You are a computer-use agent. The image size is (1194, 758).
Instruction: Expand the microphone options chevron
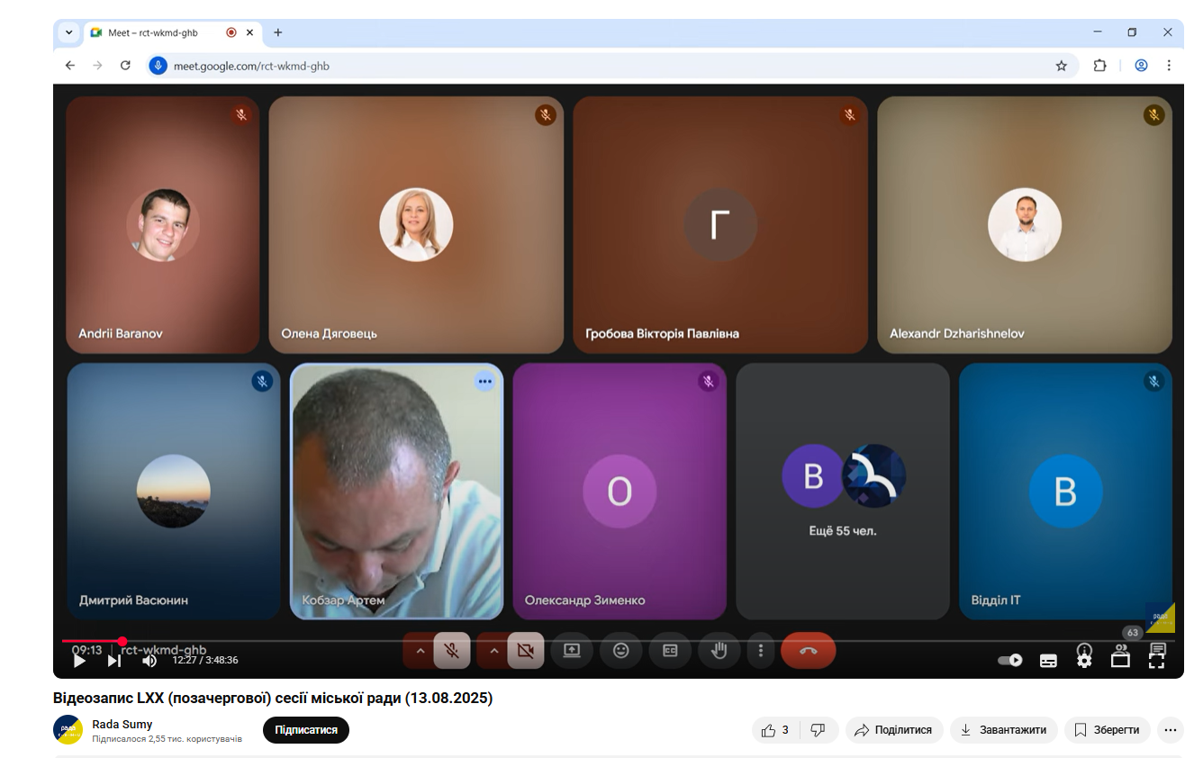[x=420, y=651]
